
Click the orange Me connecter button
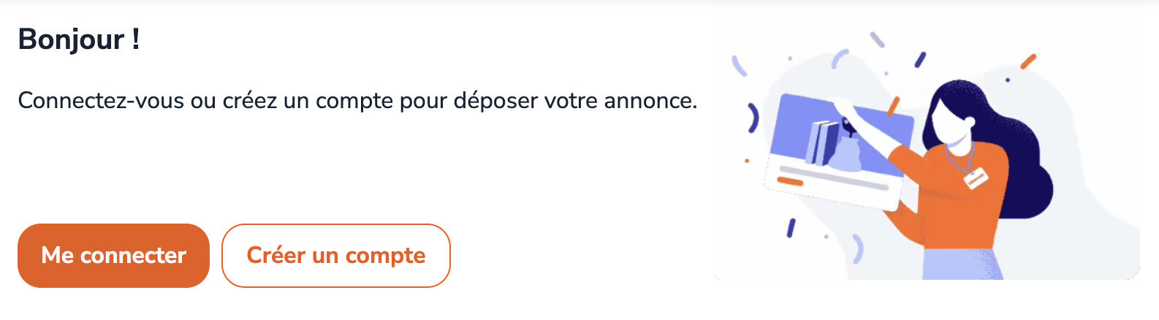[x=113, y=256]
